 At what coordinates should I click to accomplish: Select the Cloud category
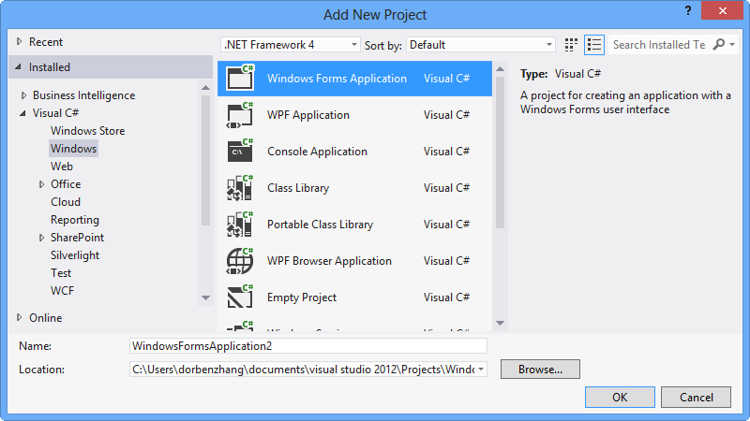[66, 202]
